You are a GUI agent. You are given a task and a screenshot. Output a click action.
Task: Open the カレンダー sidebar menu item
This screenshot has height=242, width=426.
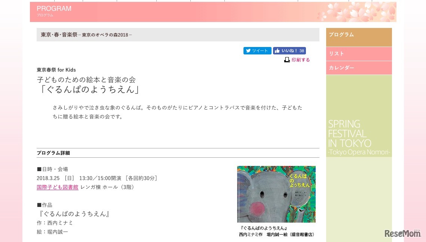[359, 68]
